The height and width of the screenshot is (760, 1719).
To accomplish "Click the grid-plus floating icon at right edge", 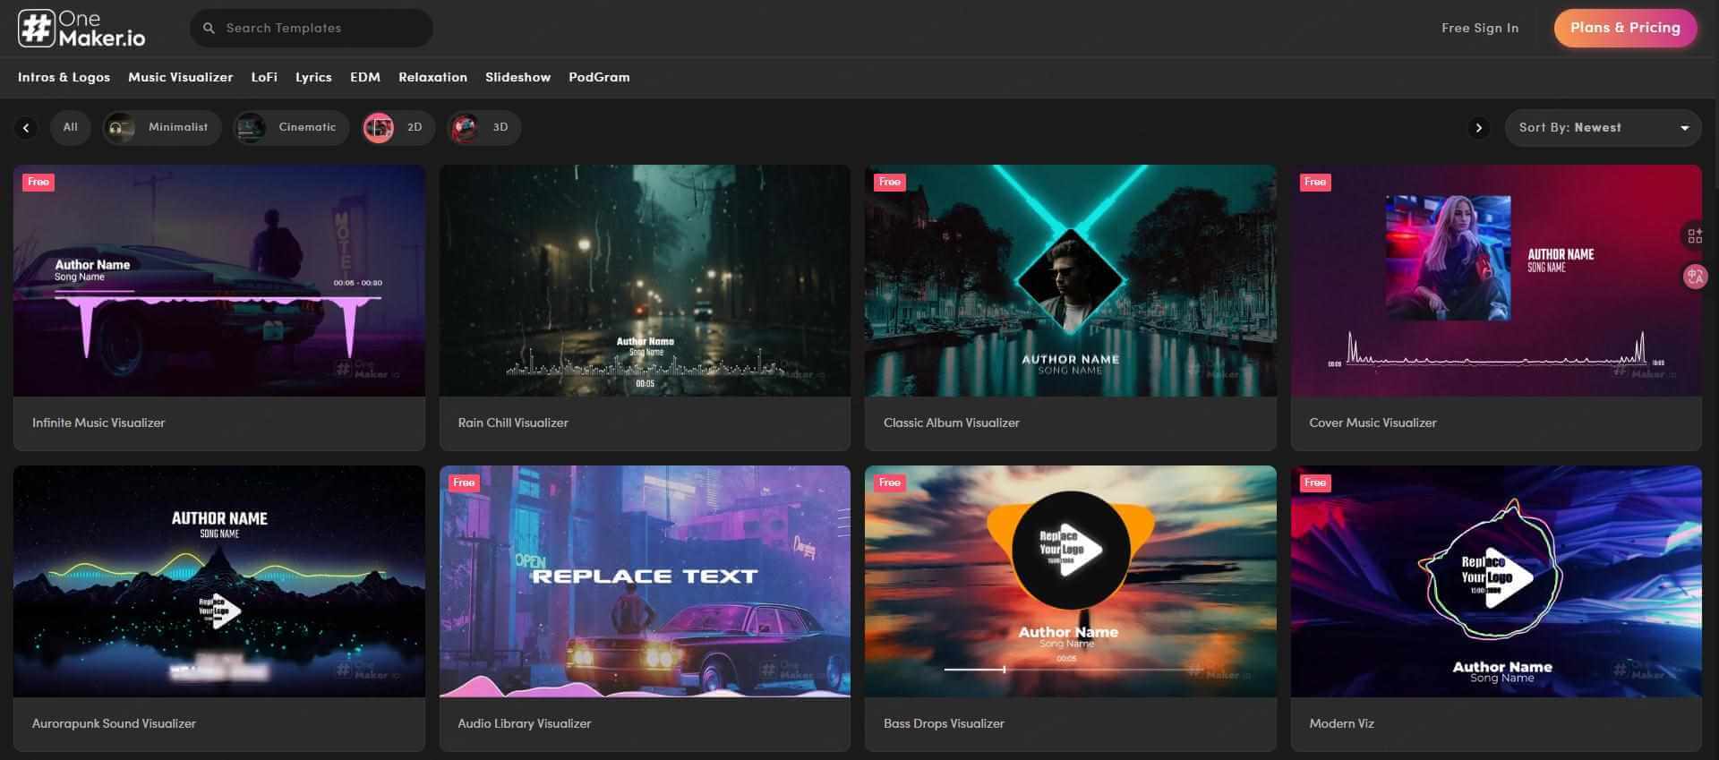I will click(1694, 236).
